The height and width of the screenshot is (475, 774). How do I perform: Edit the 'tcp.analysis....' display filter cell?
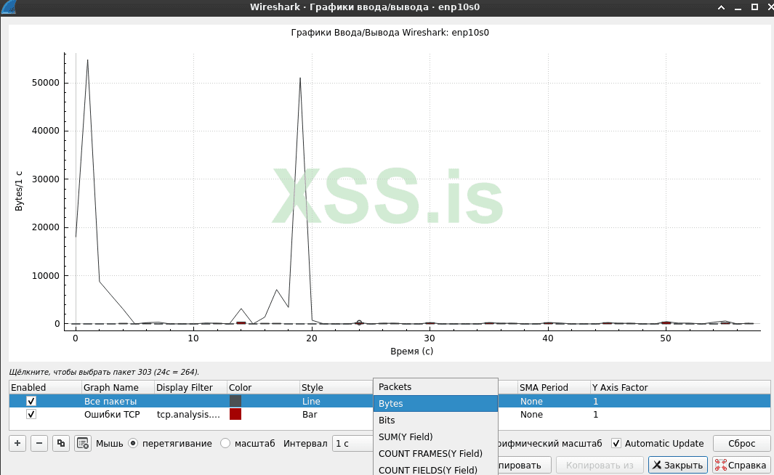pos(190,414)
